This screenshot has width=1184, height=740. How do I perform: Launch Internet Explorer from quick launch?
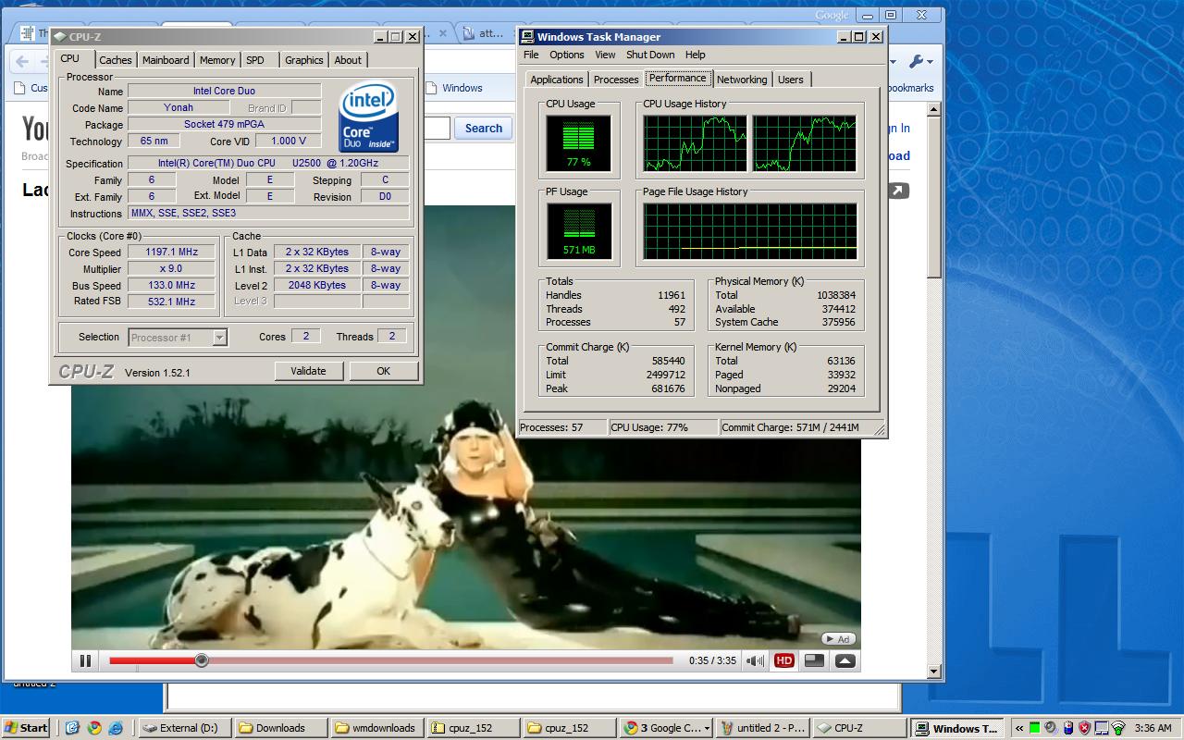coord(116,728)
